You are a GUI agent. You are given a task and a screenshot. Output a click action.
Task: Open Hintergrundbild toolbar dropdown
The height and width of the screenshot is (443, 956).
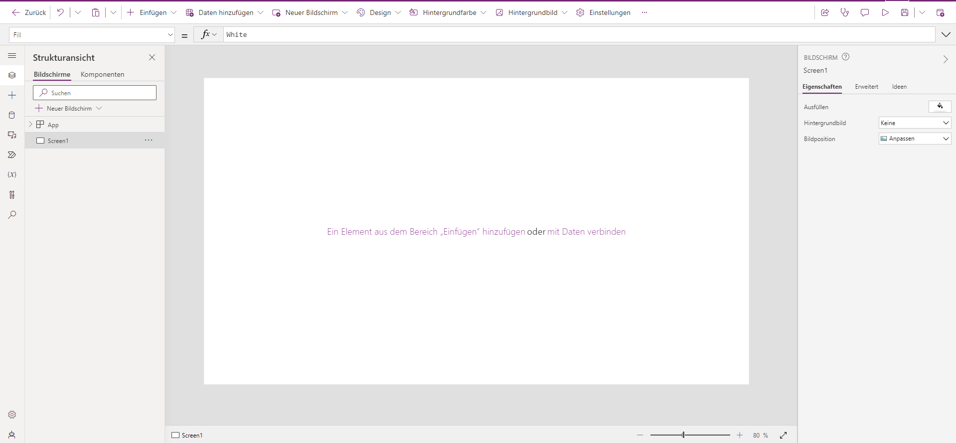(531, 12)
